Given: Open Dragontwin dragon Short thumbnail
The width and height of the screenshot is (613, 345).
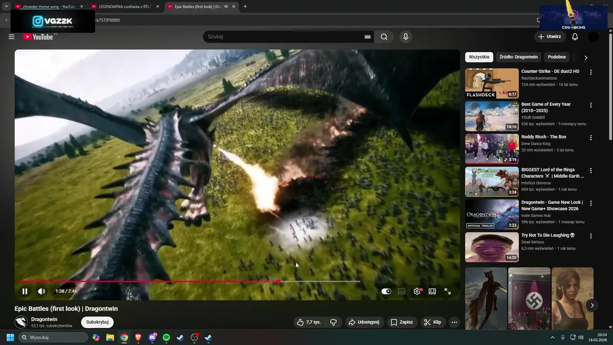Looking at the screenshot, I should (x=486, y=299).
